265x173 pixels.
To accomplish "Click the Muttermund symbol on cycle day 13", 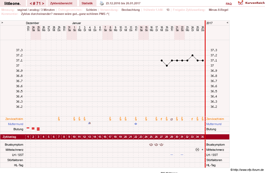I will pos(90,123).
